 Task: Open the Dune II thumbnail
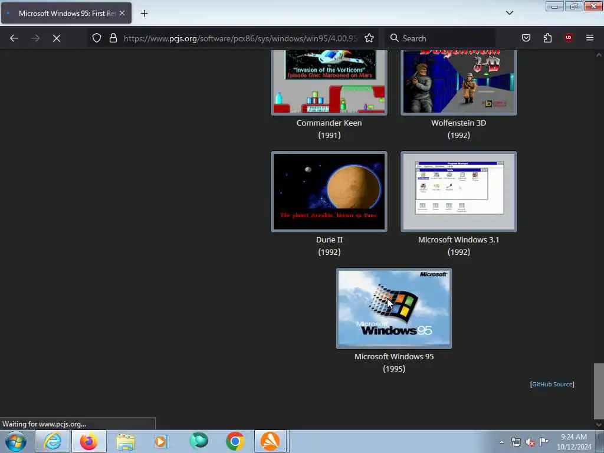[x=329, y=192]
